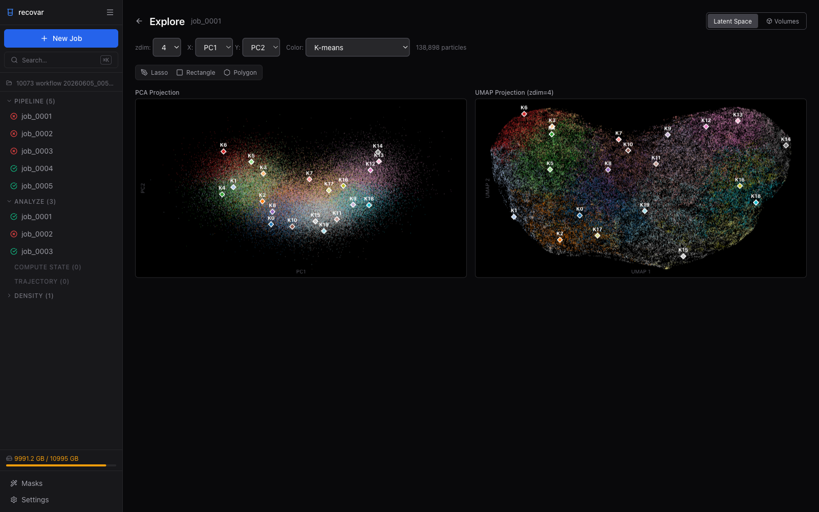This screenshot has width=819, height=512.
Task: Select Pipeline job_0003 row
Action: 61,151
